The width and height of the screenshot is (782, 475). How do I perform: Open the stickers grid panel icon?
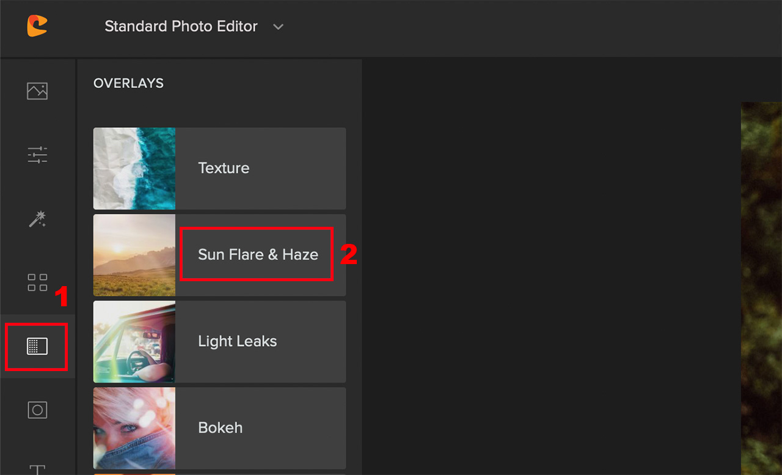(37, 282)
